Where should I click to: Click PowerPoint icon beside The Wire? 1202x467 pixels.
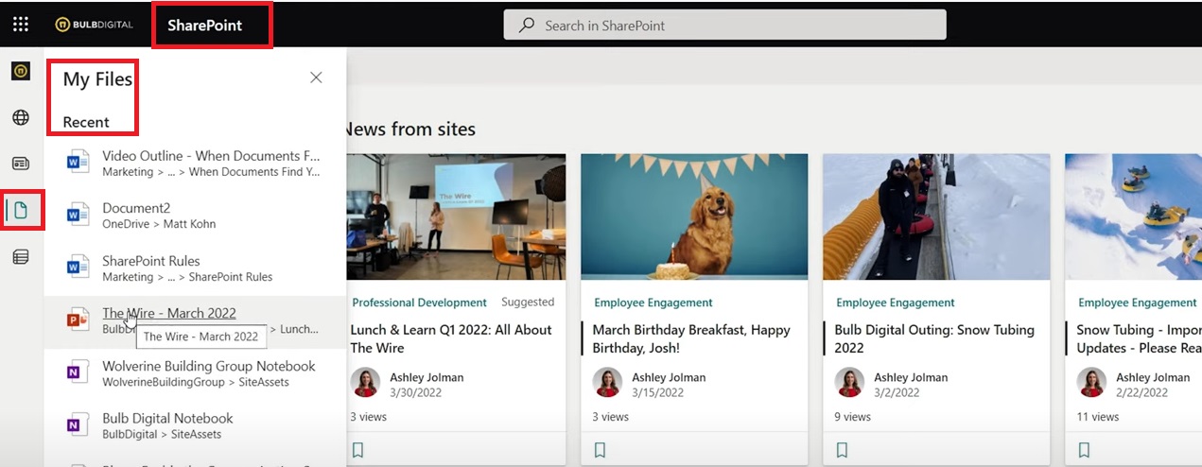pos(78,320)
